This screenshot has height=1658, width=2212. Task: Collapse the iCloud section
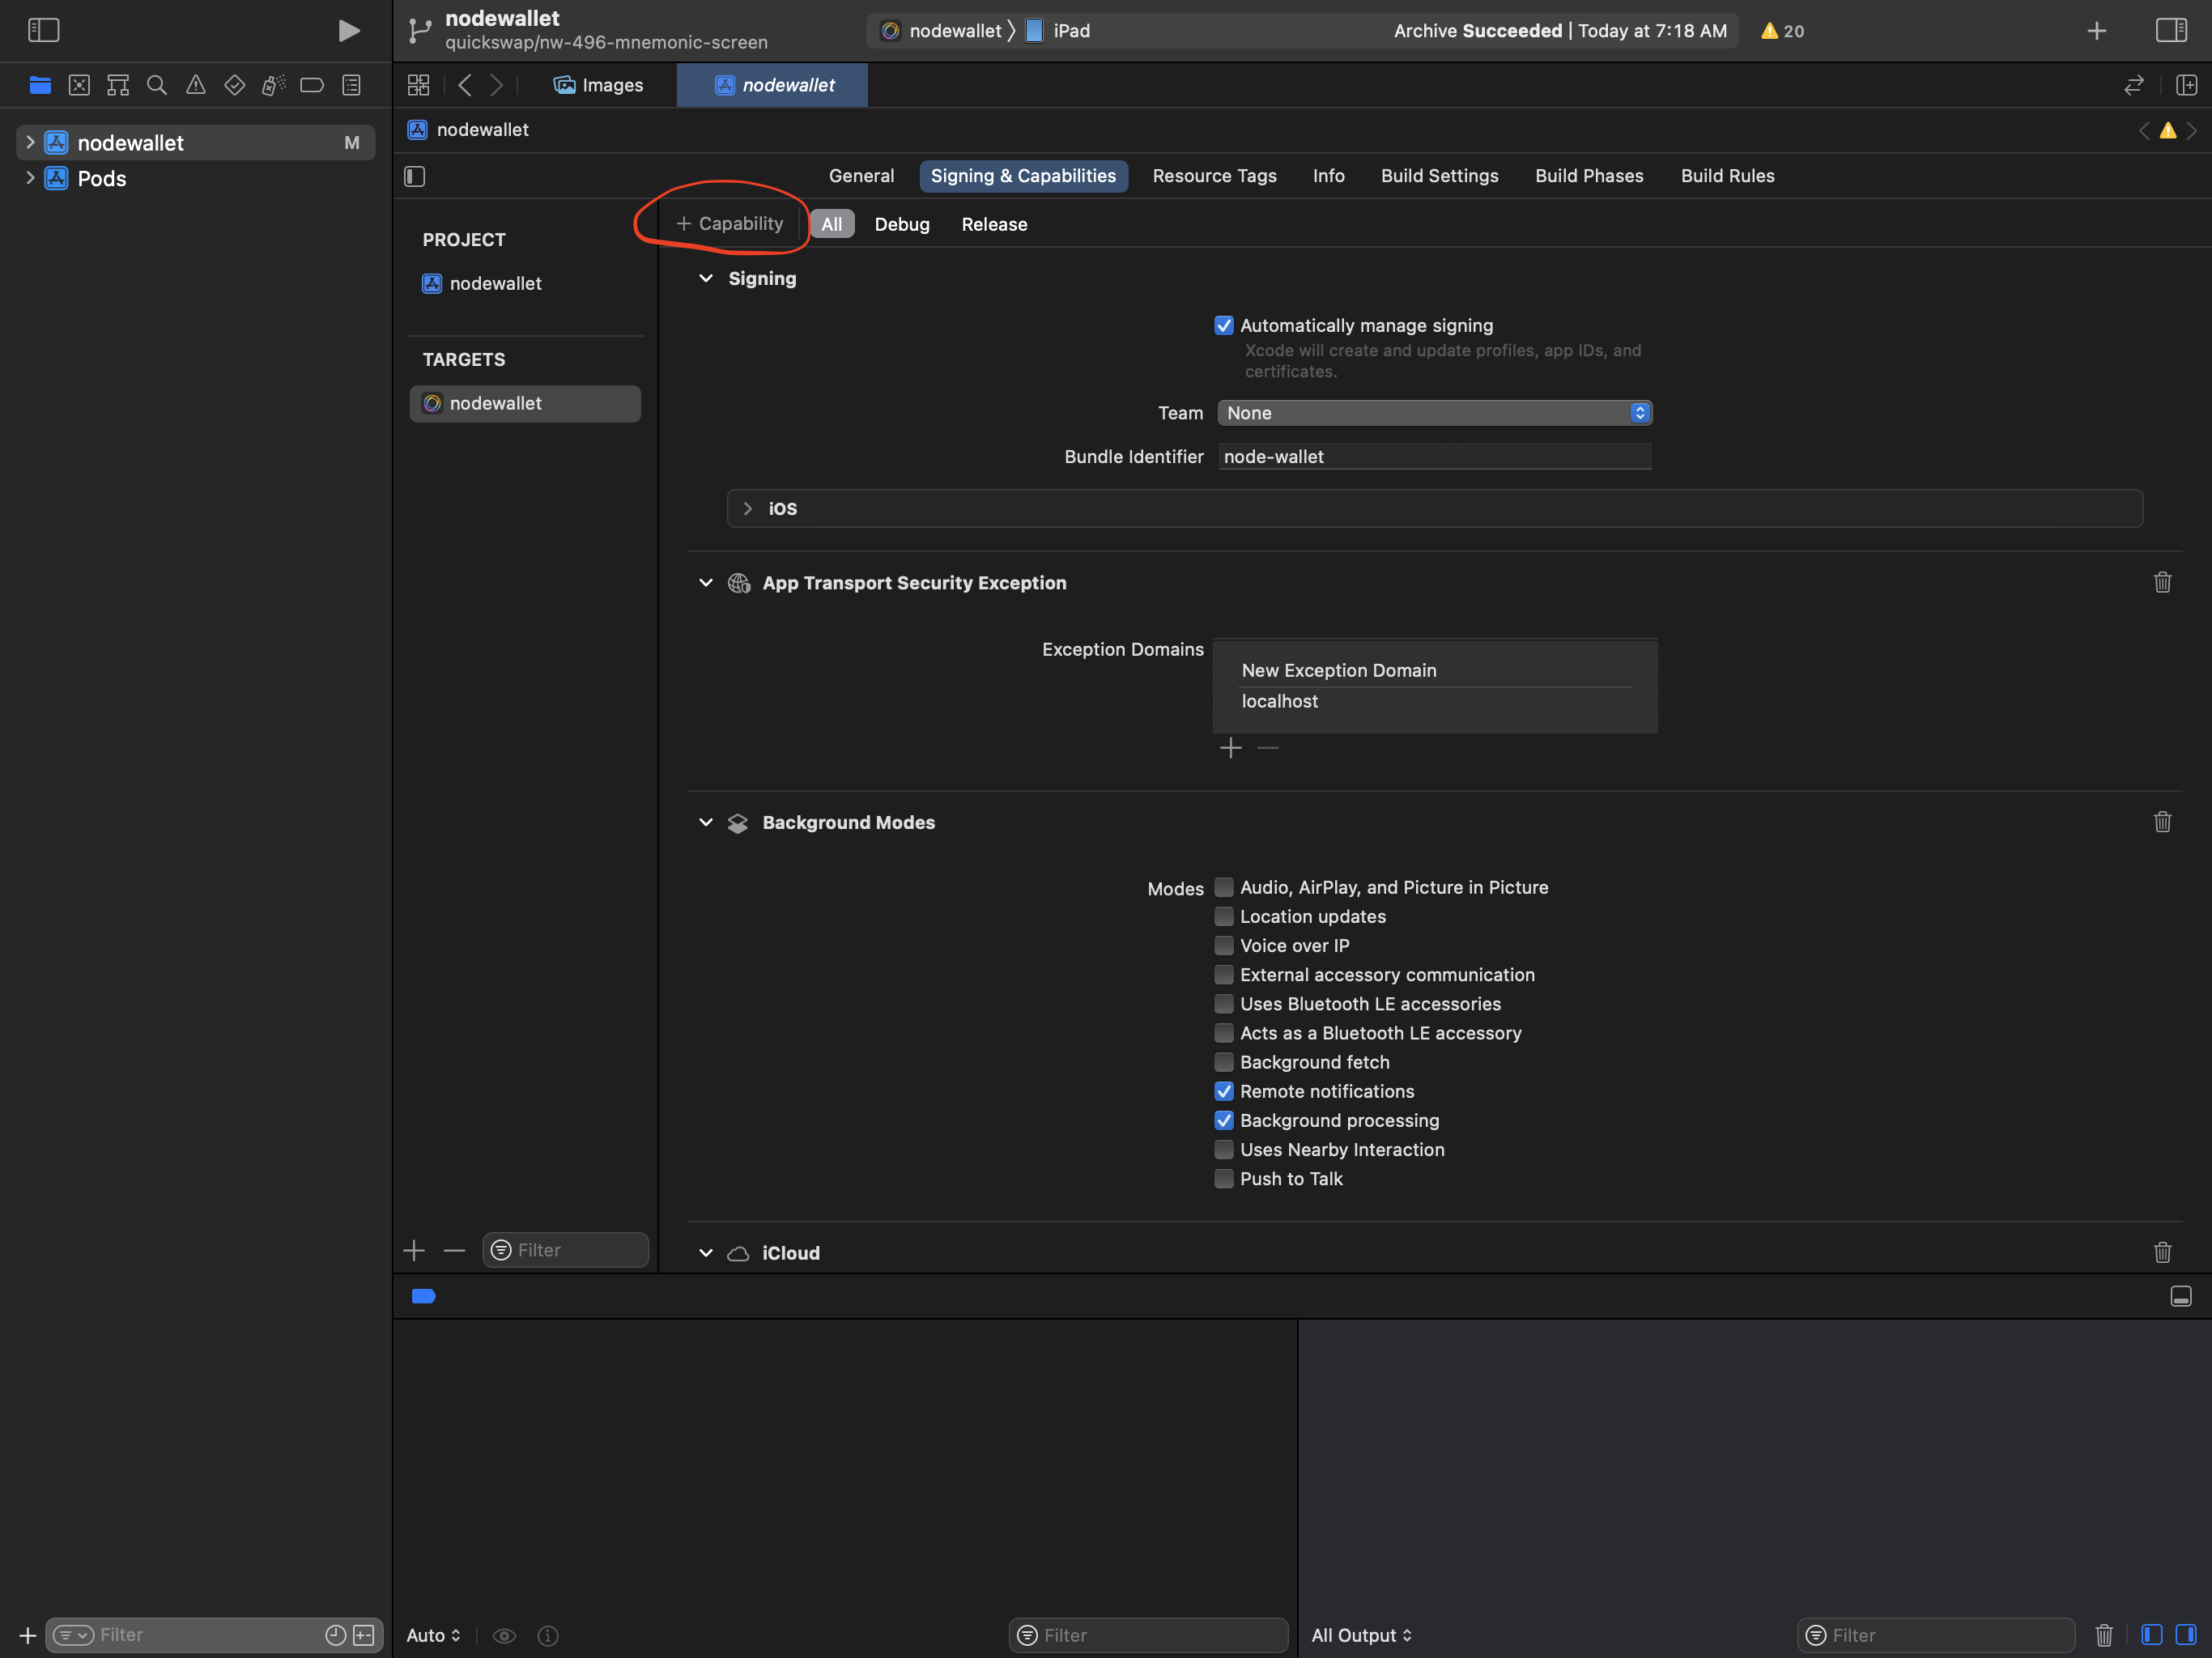click(706, 1253)
